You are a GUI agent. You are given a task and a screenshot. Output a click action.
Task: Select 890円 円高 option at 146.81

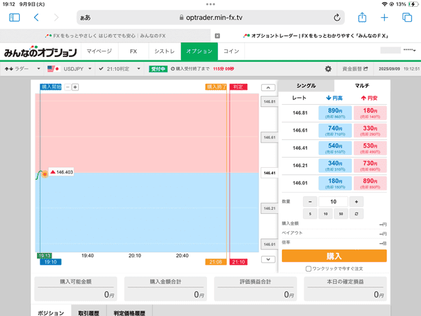(x=335, y=112)
